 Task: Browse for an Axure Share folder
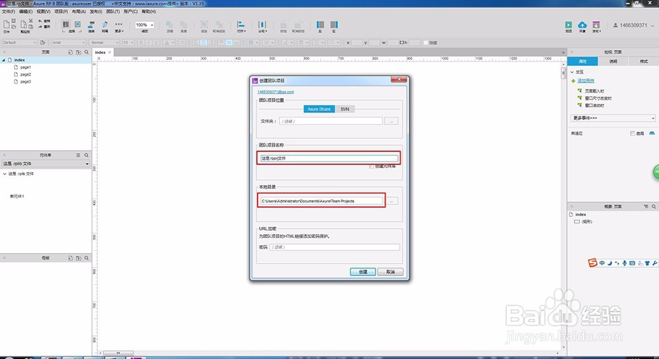coord(391,121)
